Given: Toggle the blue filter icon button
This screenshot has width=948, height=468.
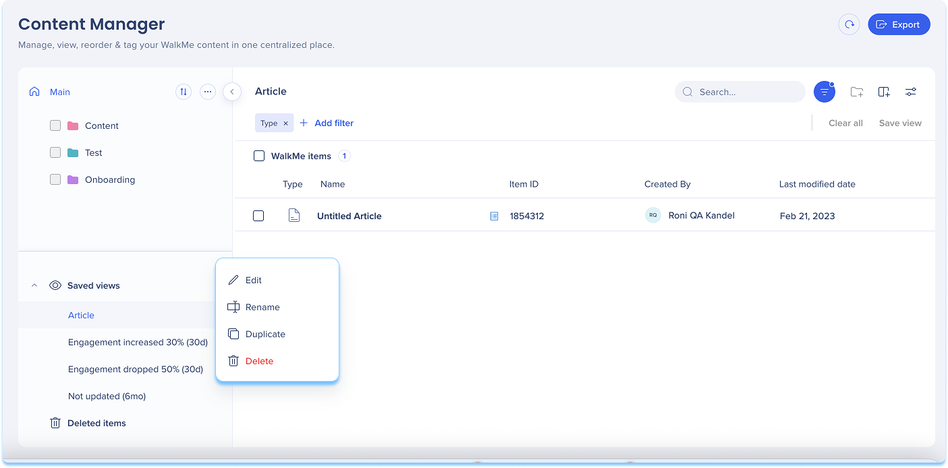Looking at the screenshot, I should pos(825,92).
